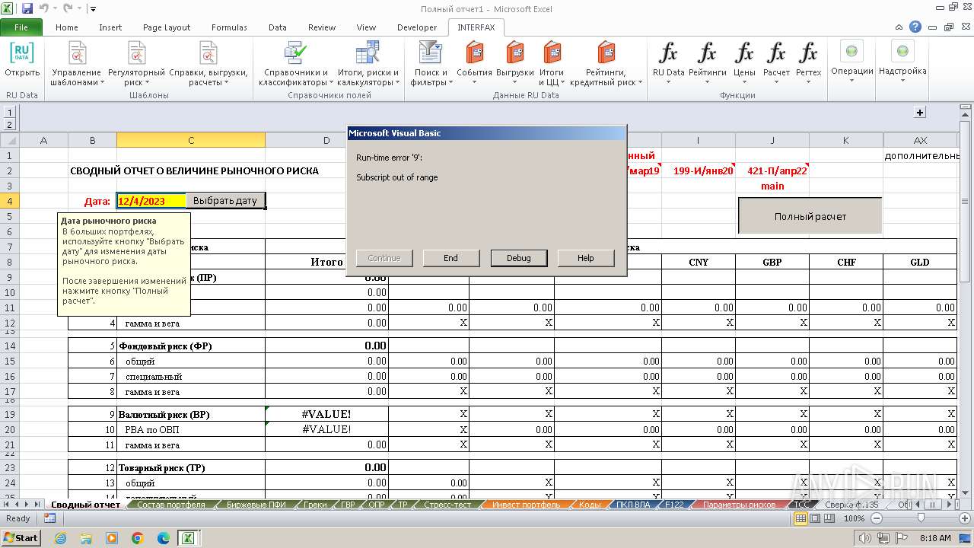Open the 'Биржевые ПФИ' sheet tab

[256, 505]
